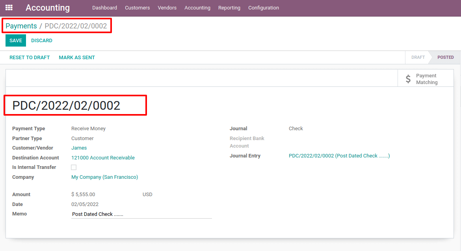Open the Reporting menu
This screenshot has width=461, height=251.
point(229,7)
